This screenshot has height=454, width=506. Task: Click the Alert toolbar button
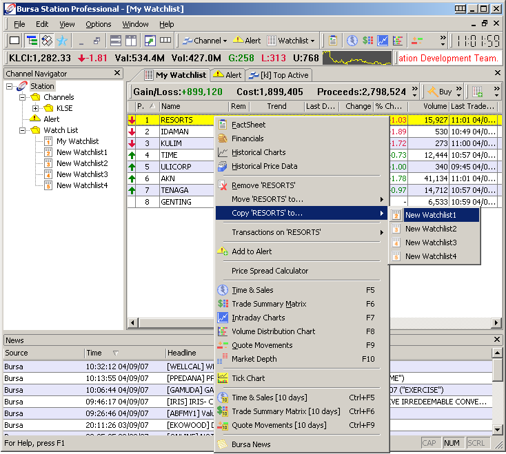click(x=247, y=41)
